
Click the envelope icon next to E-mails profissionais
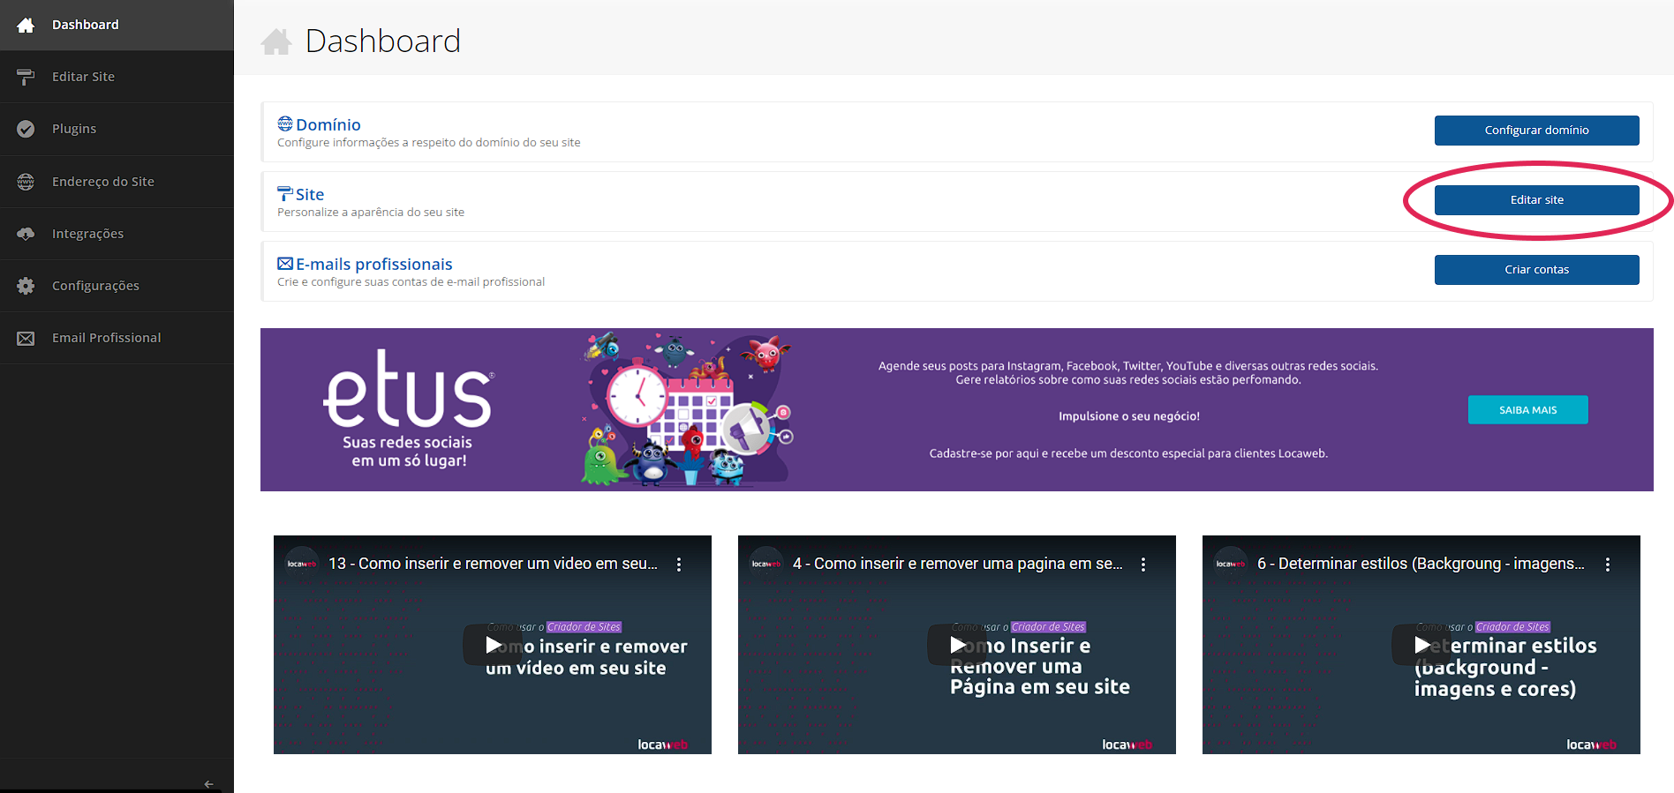coord(285,263)
